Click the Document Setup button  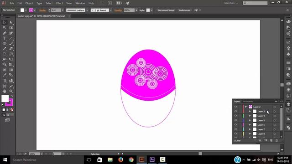point(166,10)
